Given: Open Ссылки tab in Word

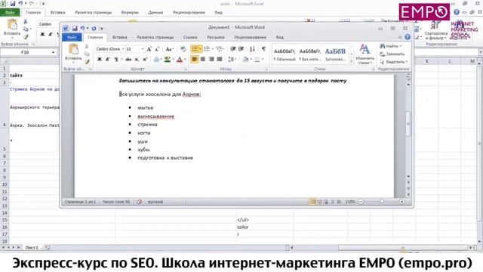Looking at the screenshot, I should point(190,37).
